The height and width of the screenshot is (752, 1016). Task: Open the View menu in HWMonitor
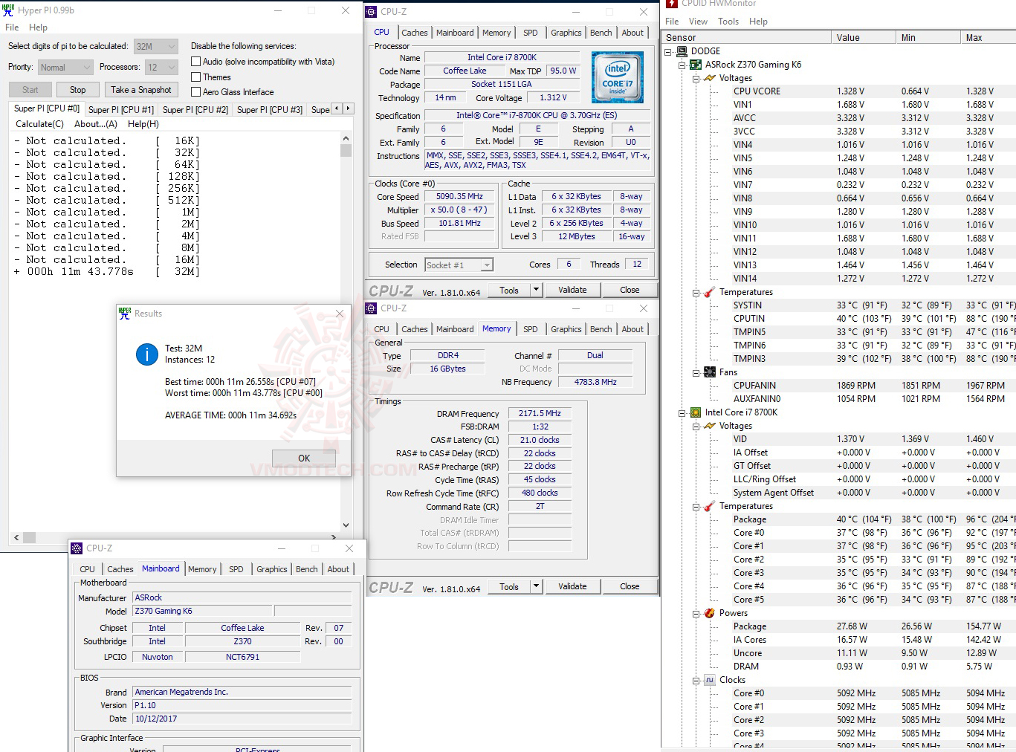click(699, 22)
